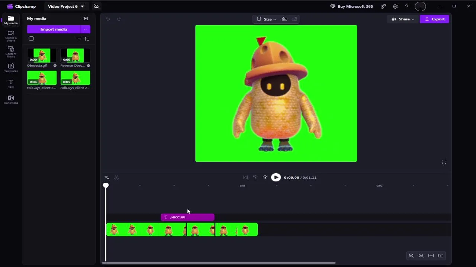Click the horizontal timeline scrollbar
The image size is (476, 267).
point(219,263)
